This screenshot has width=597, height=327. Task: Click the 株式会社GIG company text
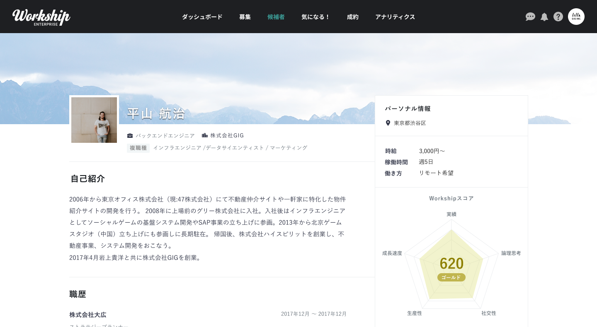coord(227,135)
